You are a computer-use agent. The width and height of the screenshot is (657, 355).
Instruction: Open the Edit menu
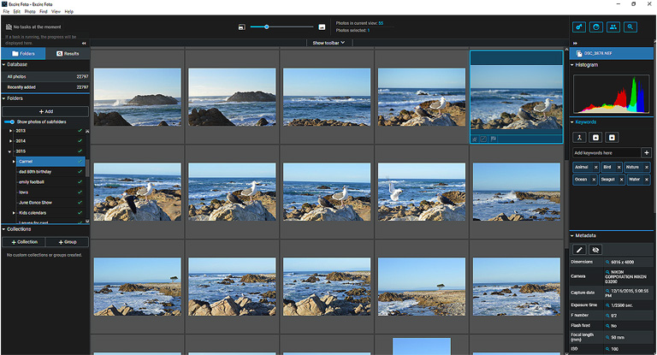[x=17, y=12]
